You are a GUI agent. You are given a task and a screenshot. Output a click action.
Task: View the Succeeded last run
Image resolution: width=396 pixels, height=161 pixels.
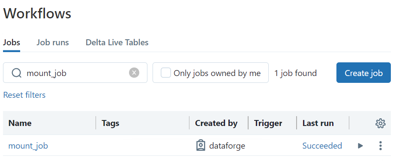tap(322, 146)
